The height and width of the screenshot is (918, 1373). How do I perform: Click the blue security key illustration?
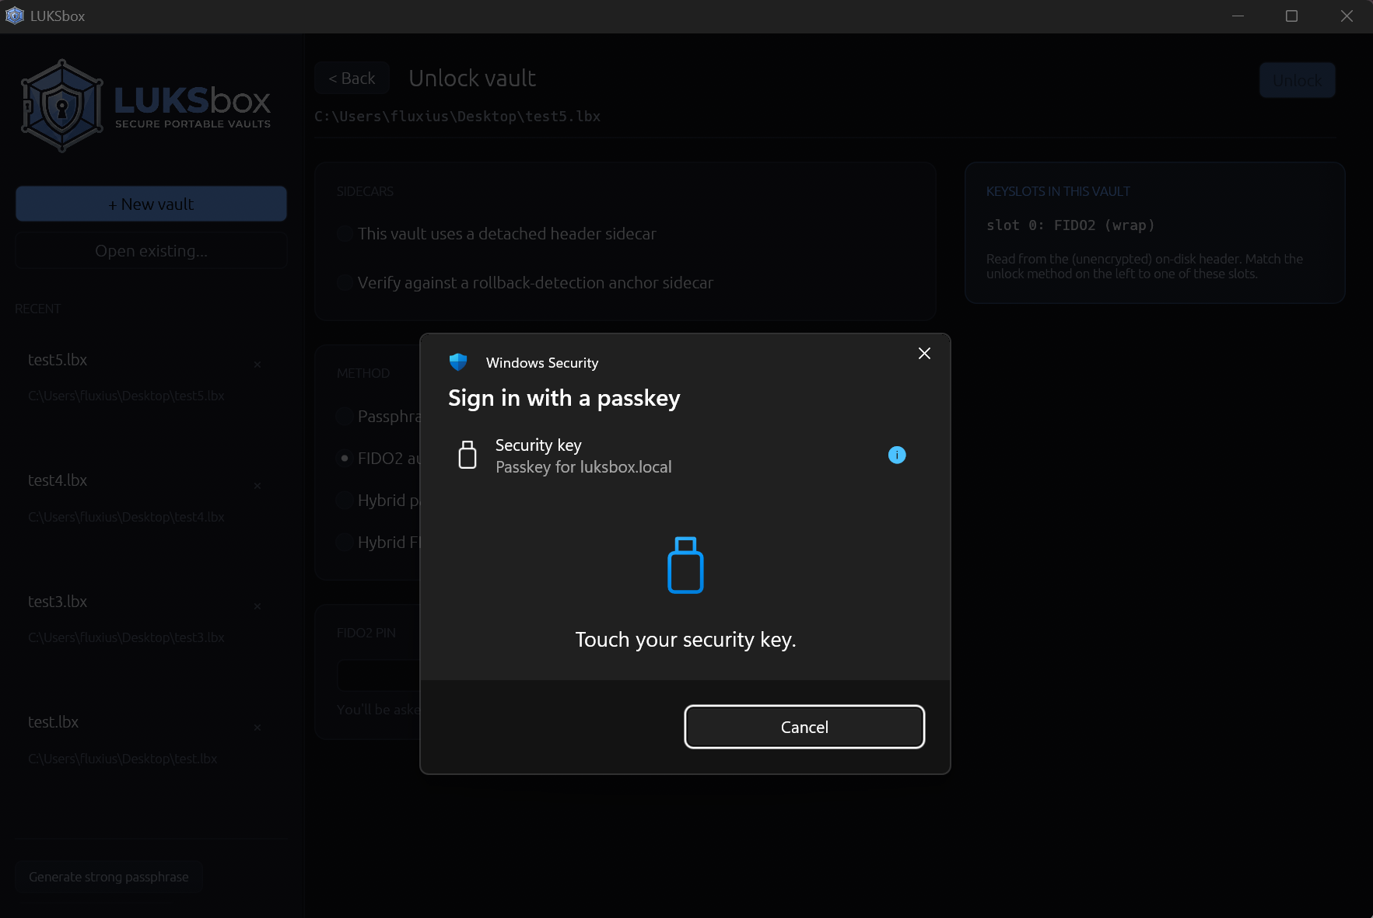tap(685, 565)
